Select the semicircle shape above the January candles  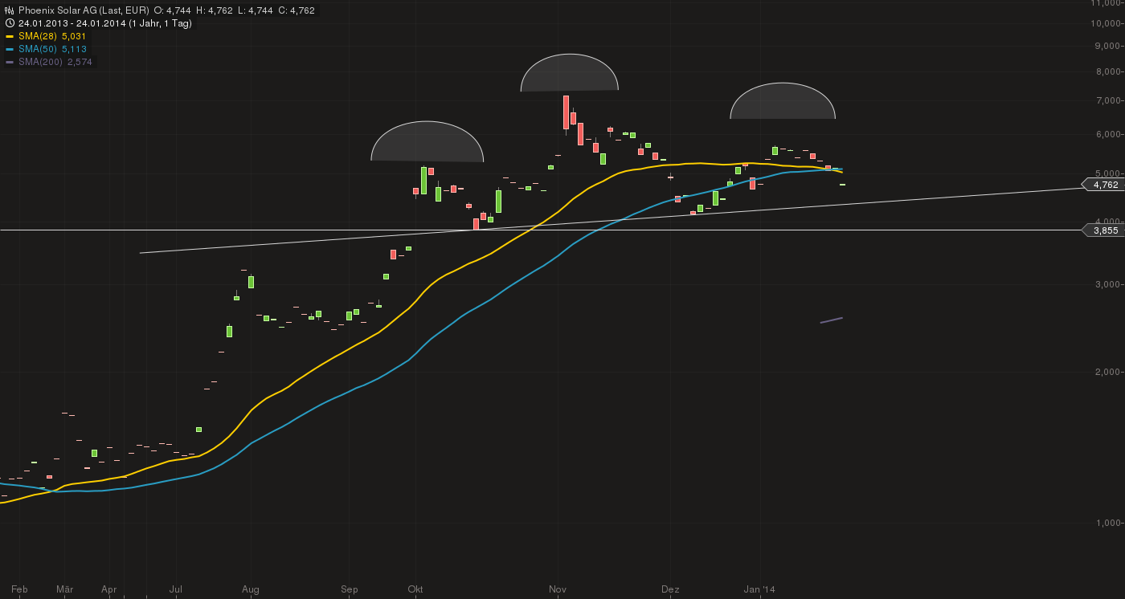tap(783, 101)
